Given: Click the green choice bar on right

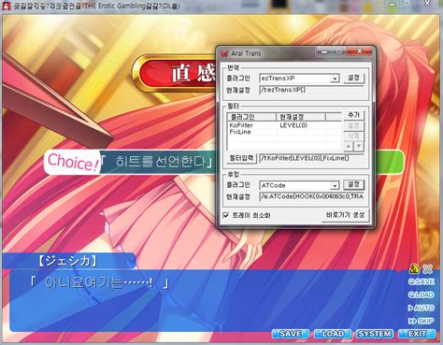Looking at the screenshot, I should (x=390, y=162).
